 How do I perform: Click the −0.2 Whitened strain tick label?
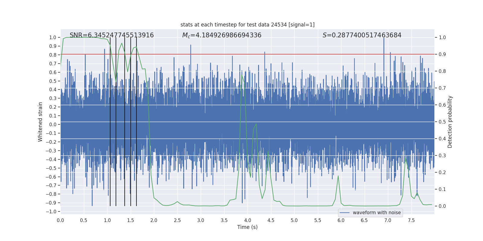click(x=51, y=142)
